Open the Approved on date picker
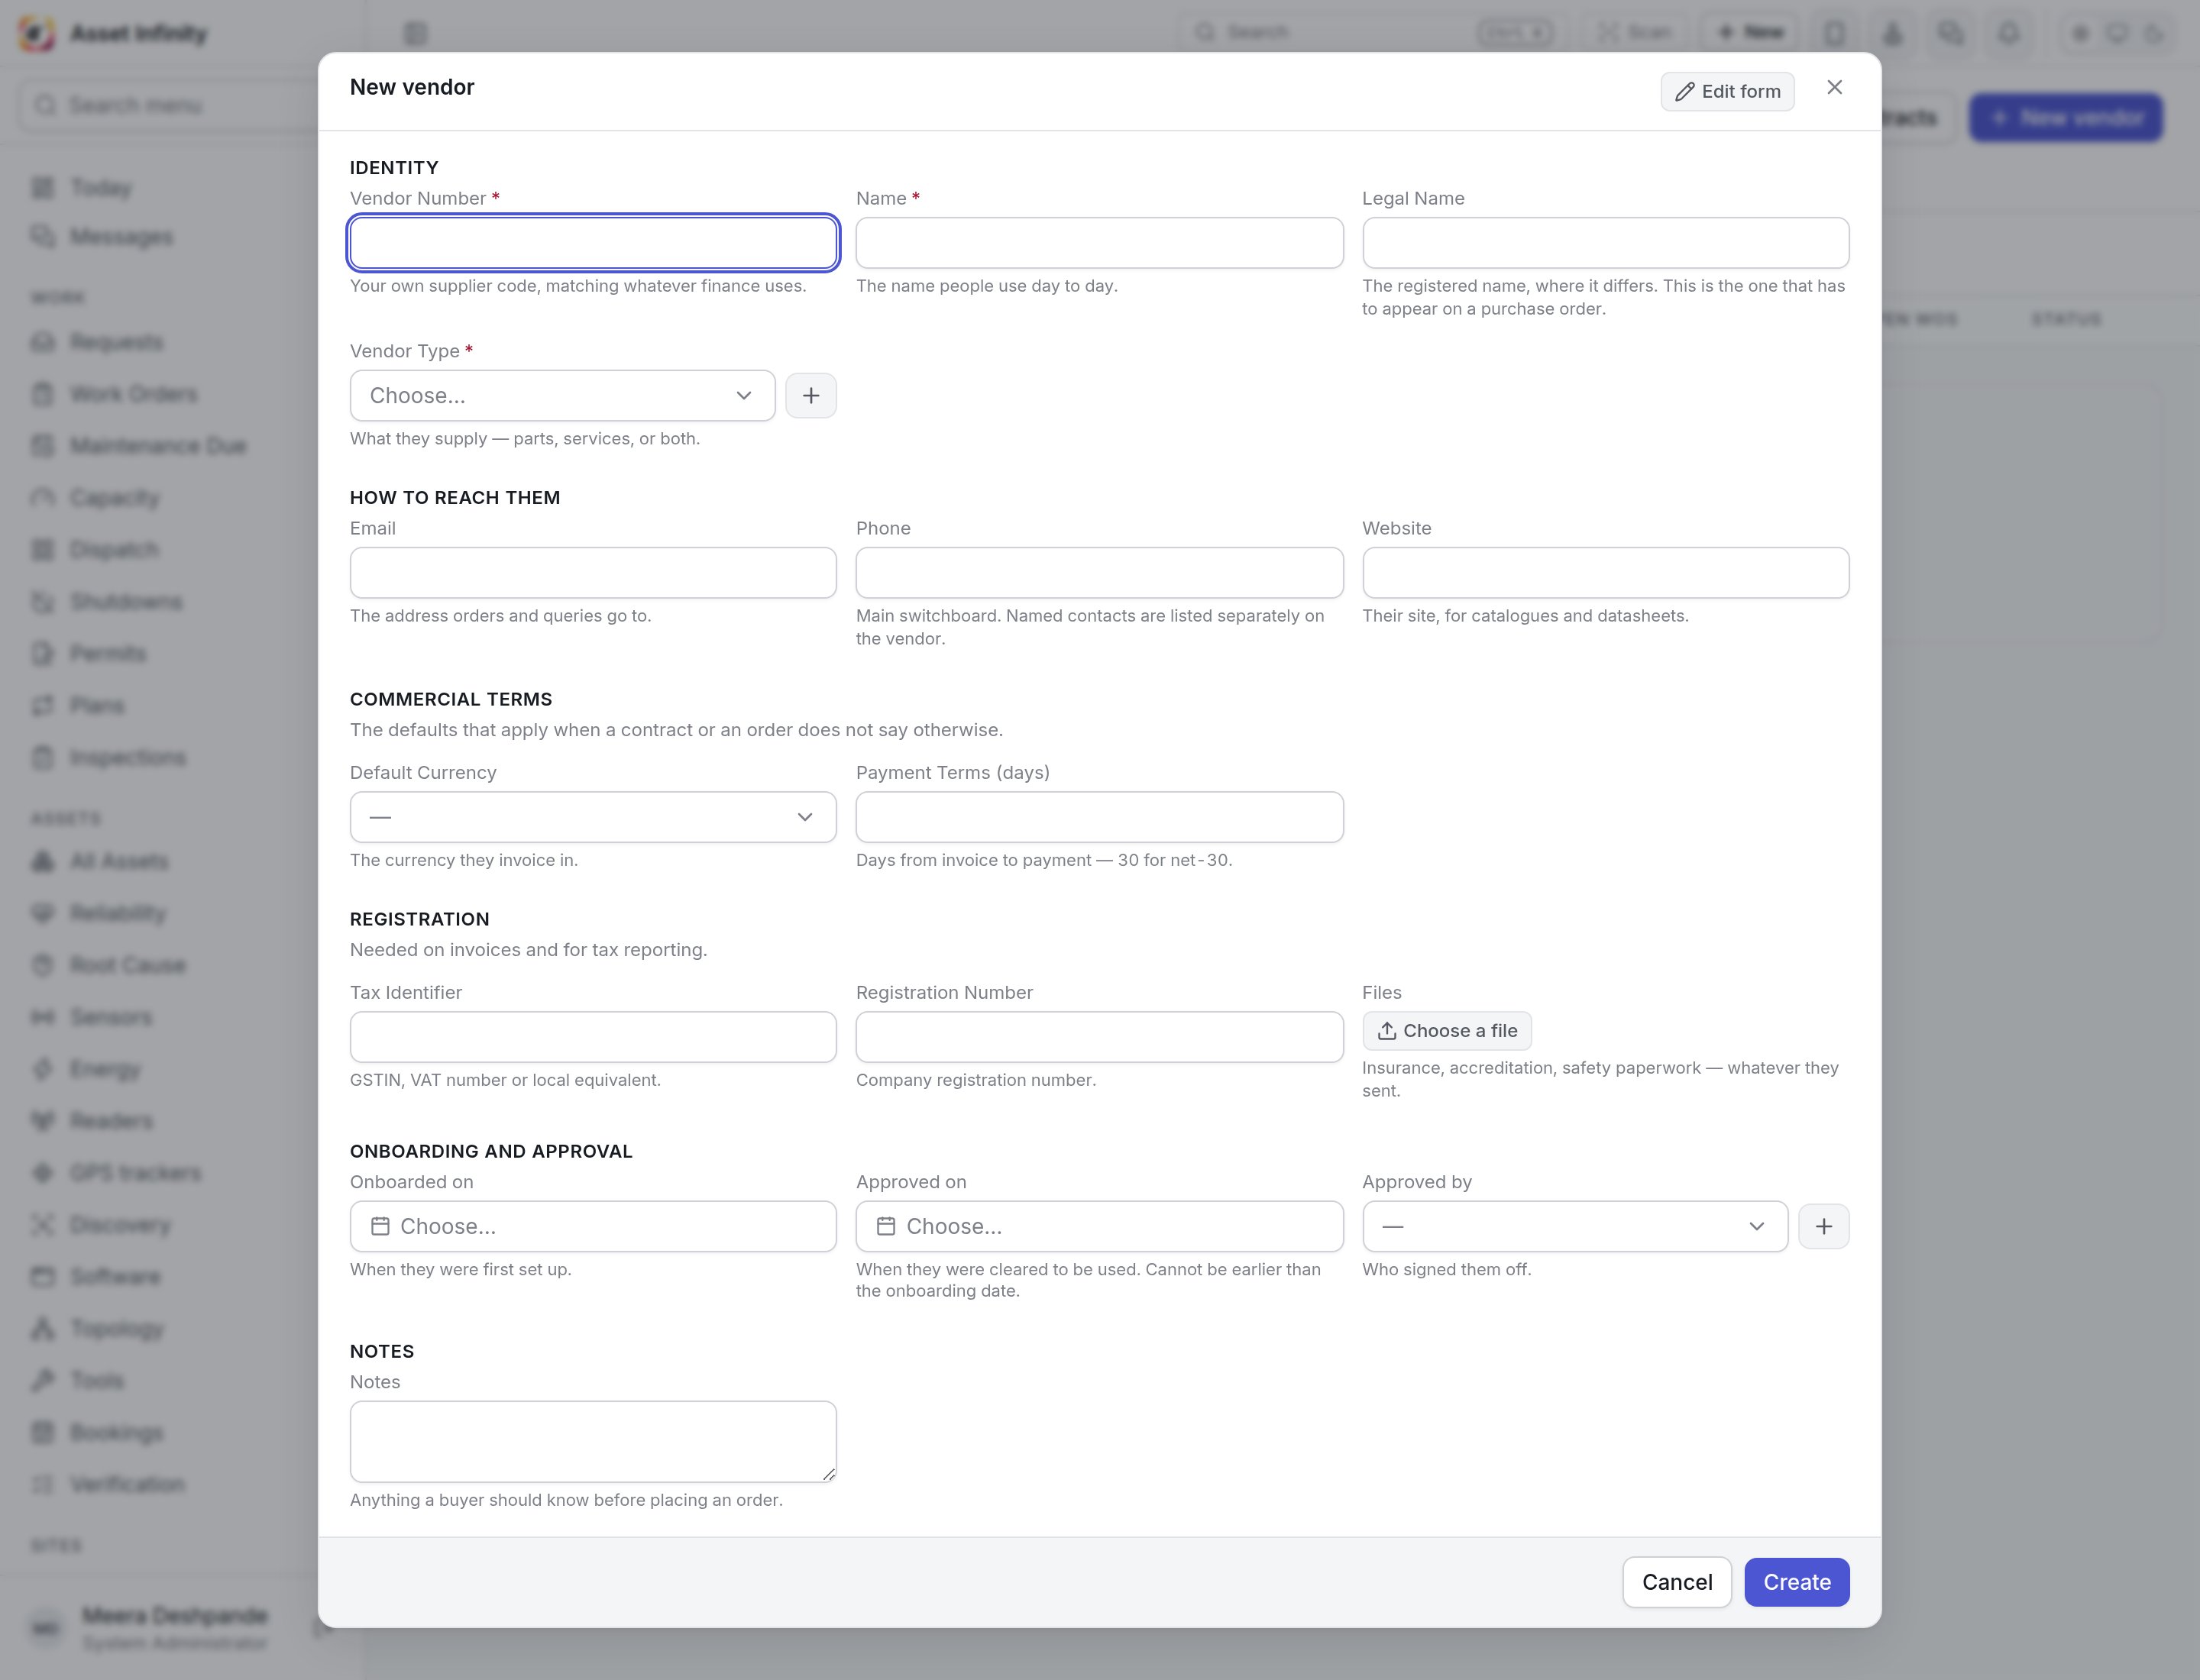This screenshot has height=1680, width=2200. click(x=1098, y=1226)
